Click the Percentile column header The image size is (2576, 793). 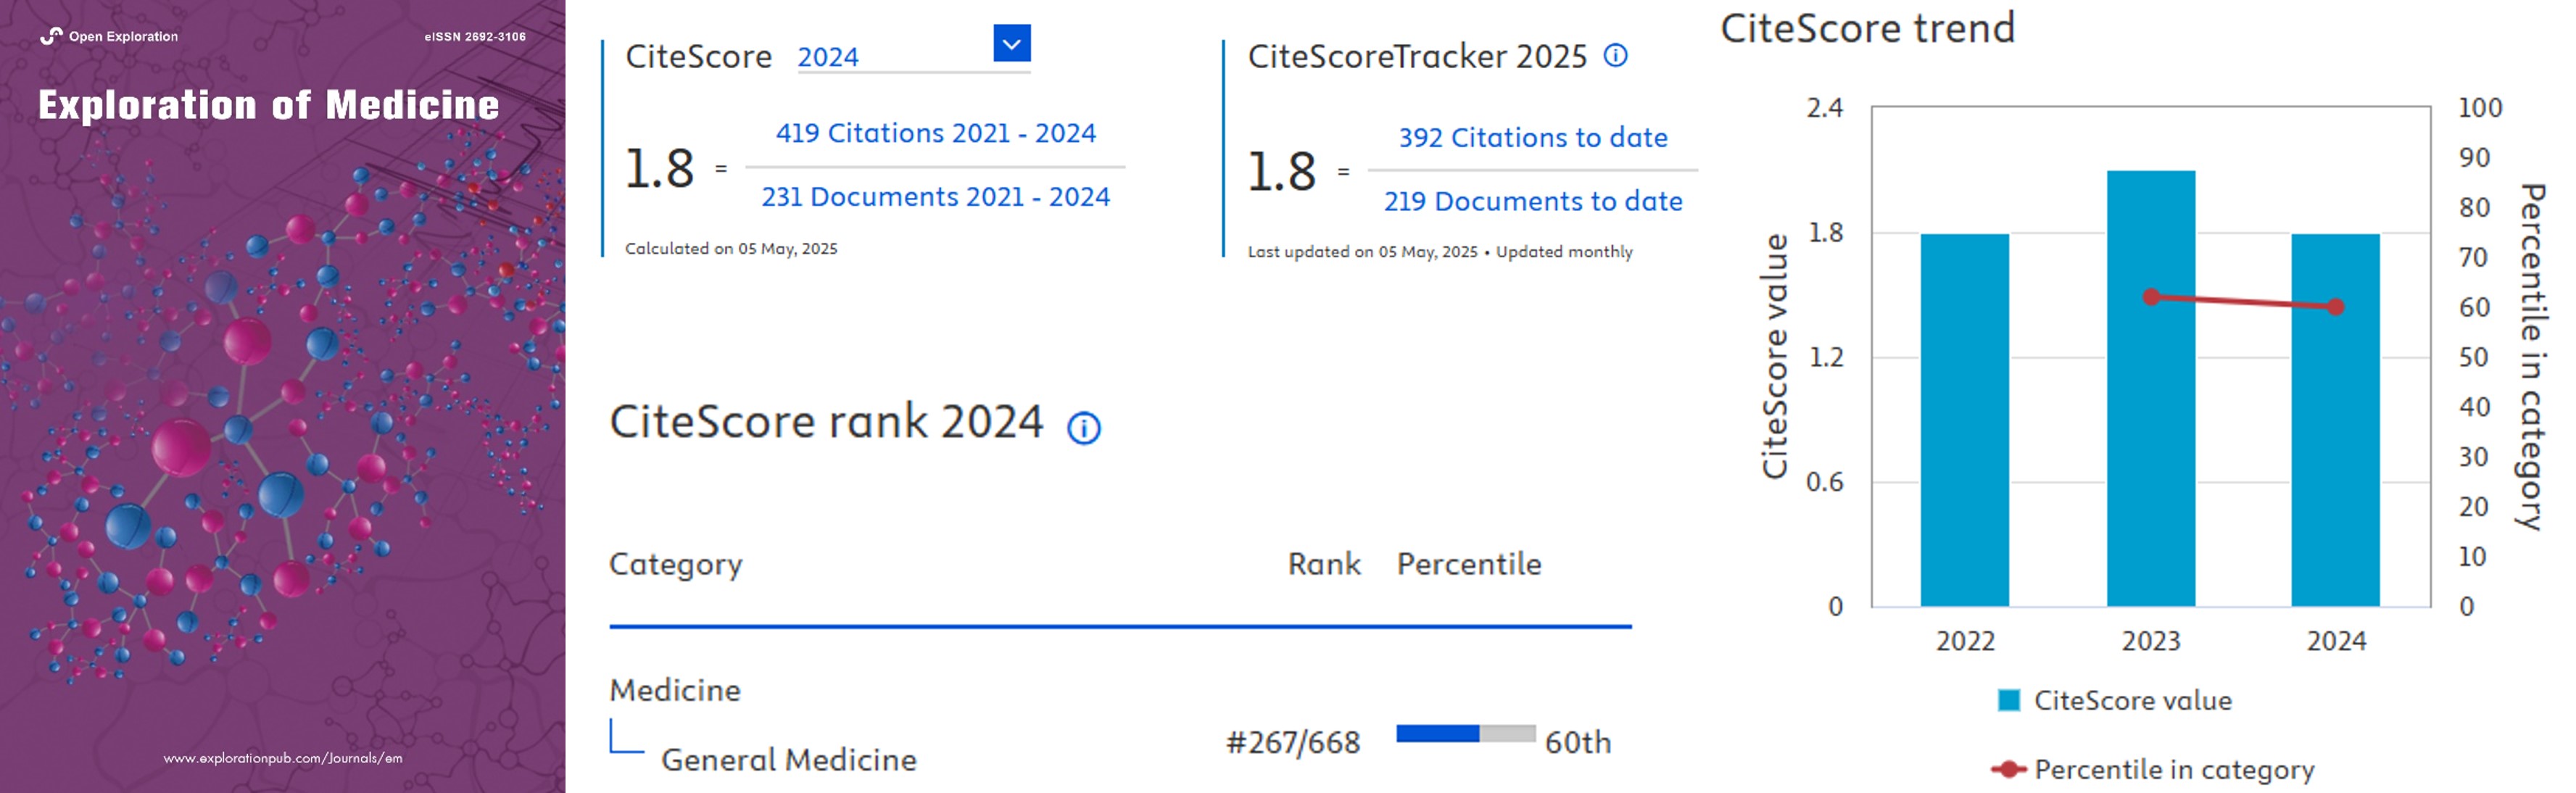click(x=1469, y=564)
